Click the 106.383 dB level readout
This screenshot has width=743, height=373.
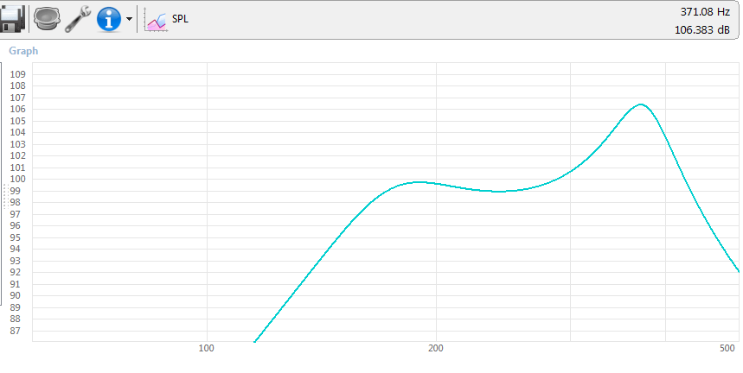coord(702,29)
